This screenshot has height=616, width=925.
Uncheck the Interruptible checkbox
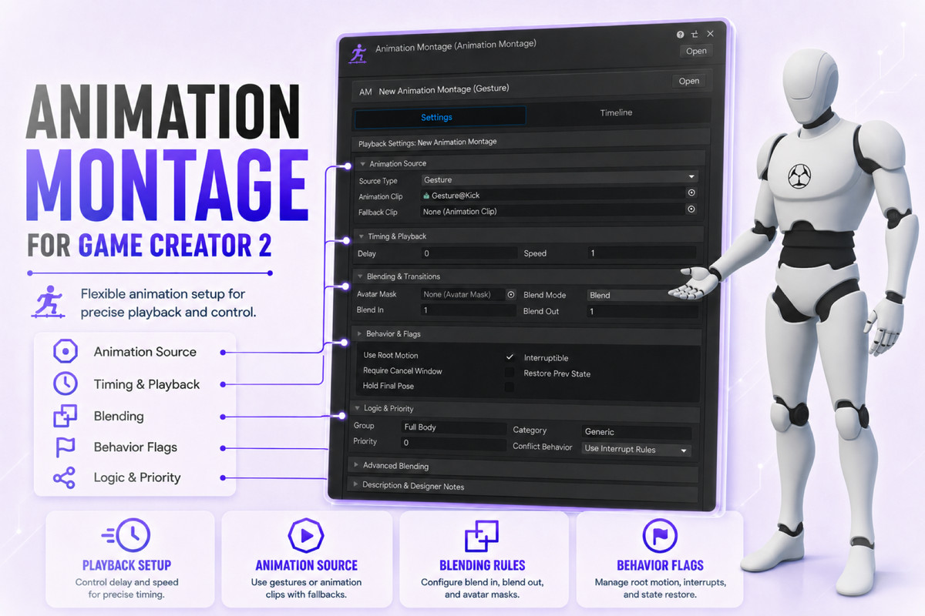pyautogui.click(x=510, y=357)
